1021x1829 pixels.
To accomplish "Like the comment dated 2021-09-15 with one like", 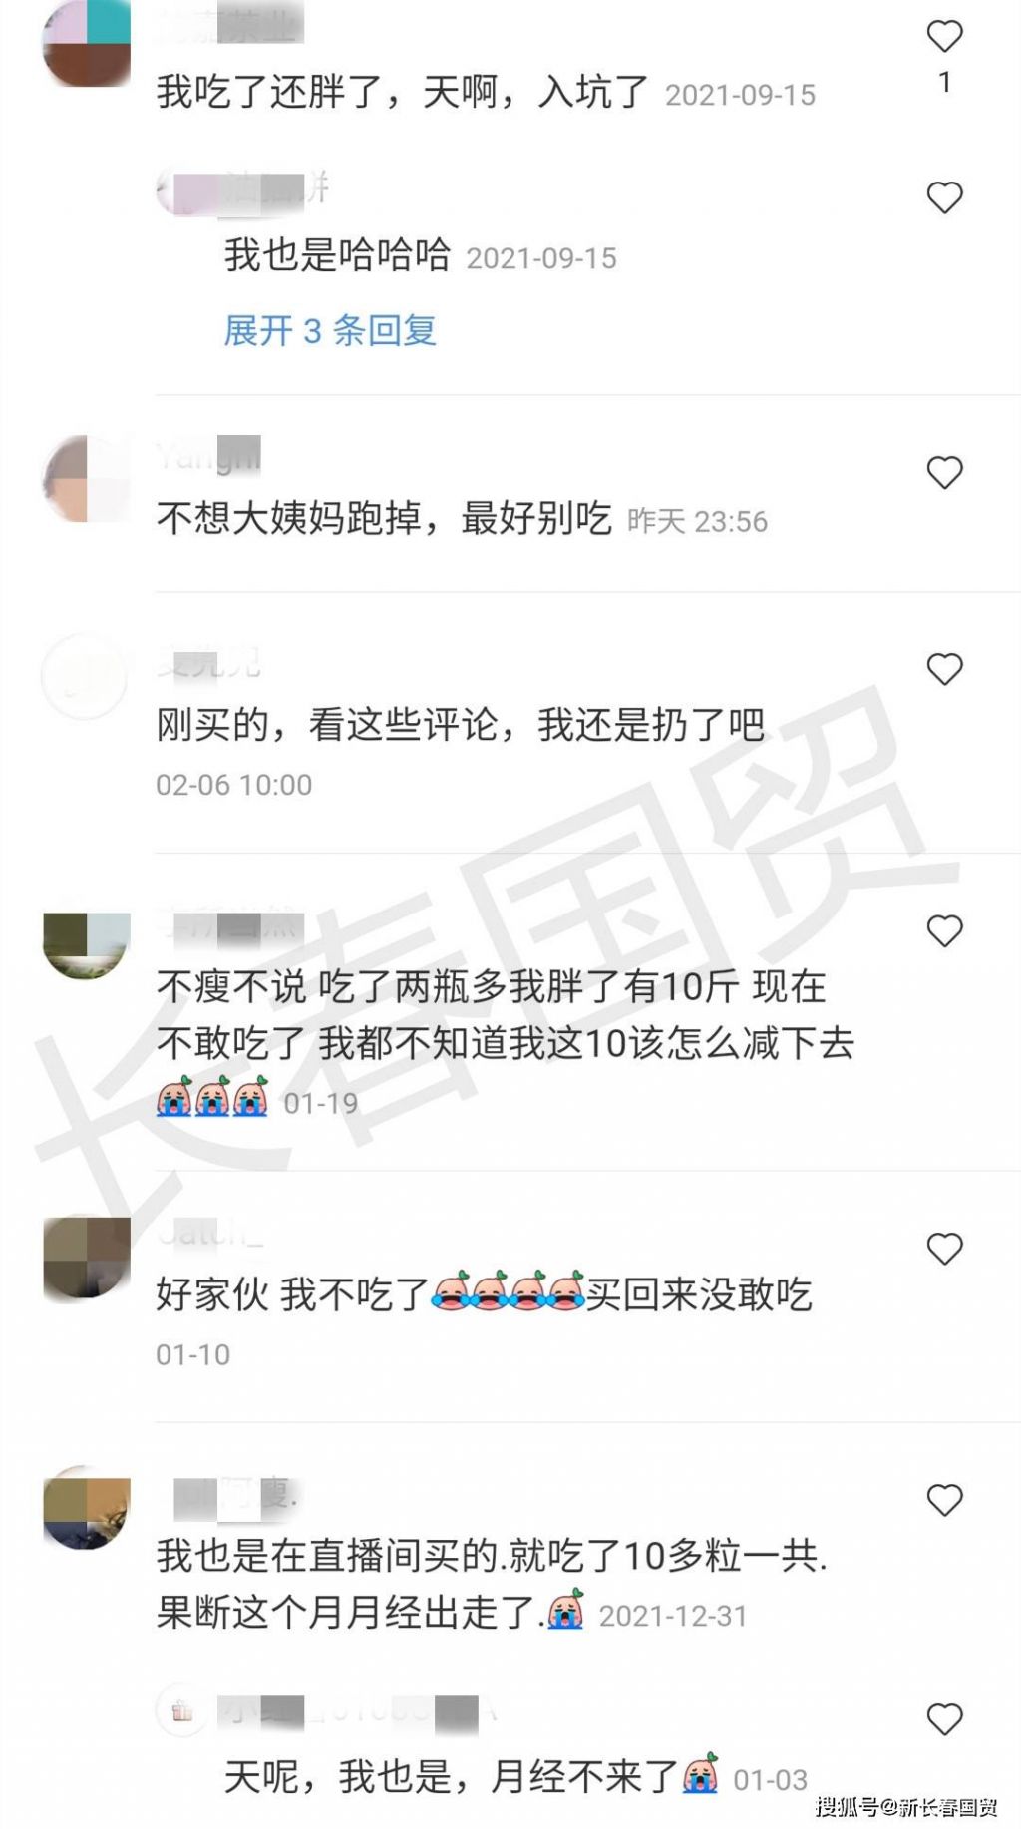I will pos(944,37).
